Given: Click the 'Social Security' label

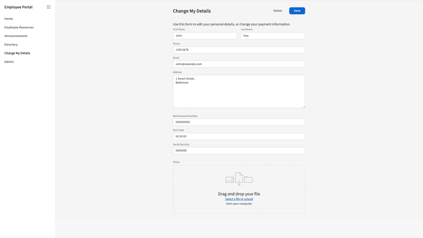Looking at the screenshot, I should coord(181,145).
